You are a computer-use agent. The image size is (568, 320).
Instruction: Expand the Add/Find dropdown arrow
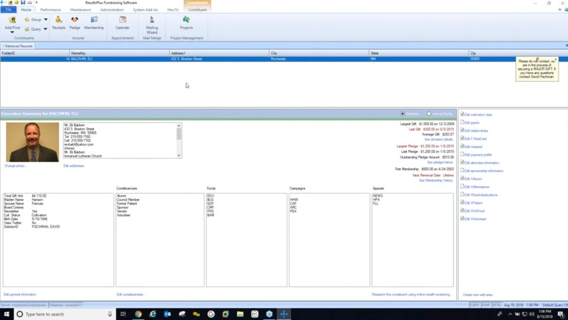tap(12, 32)
